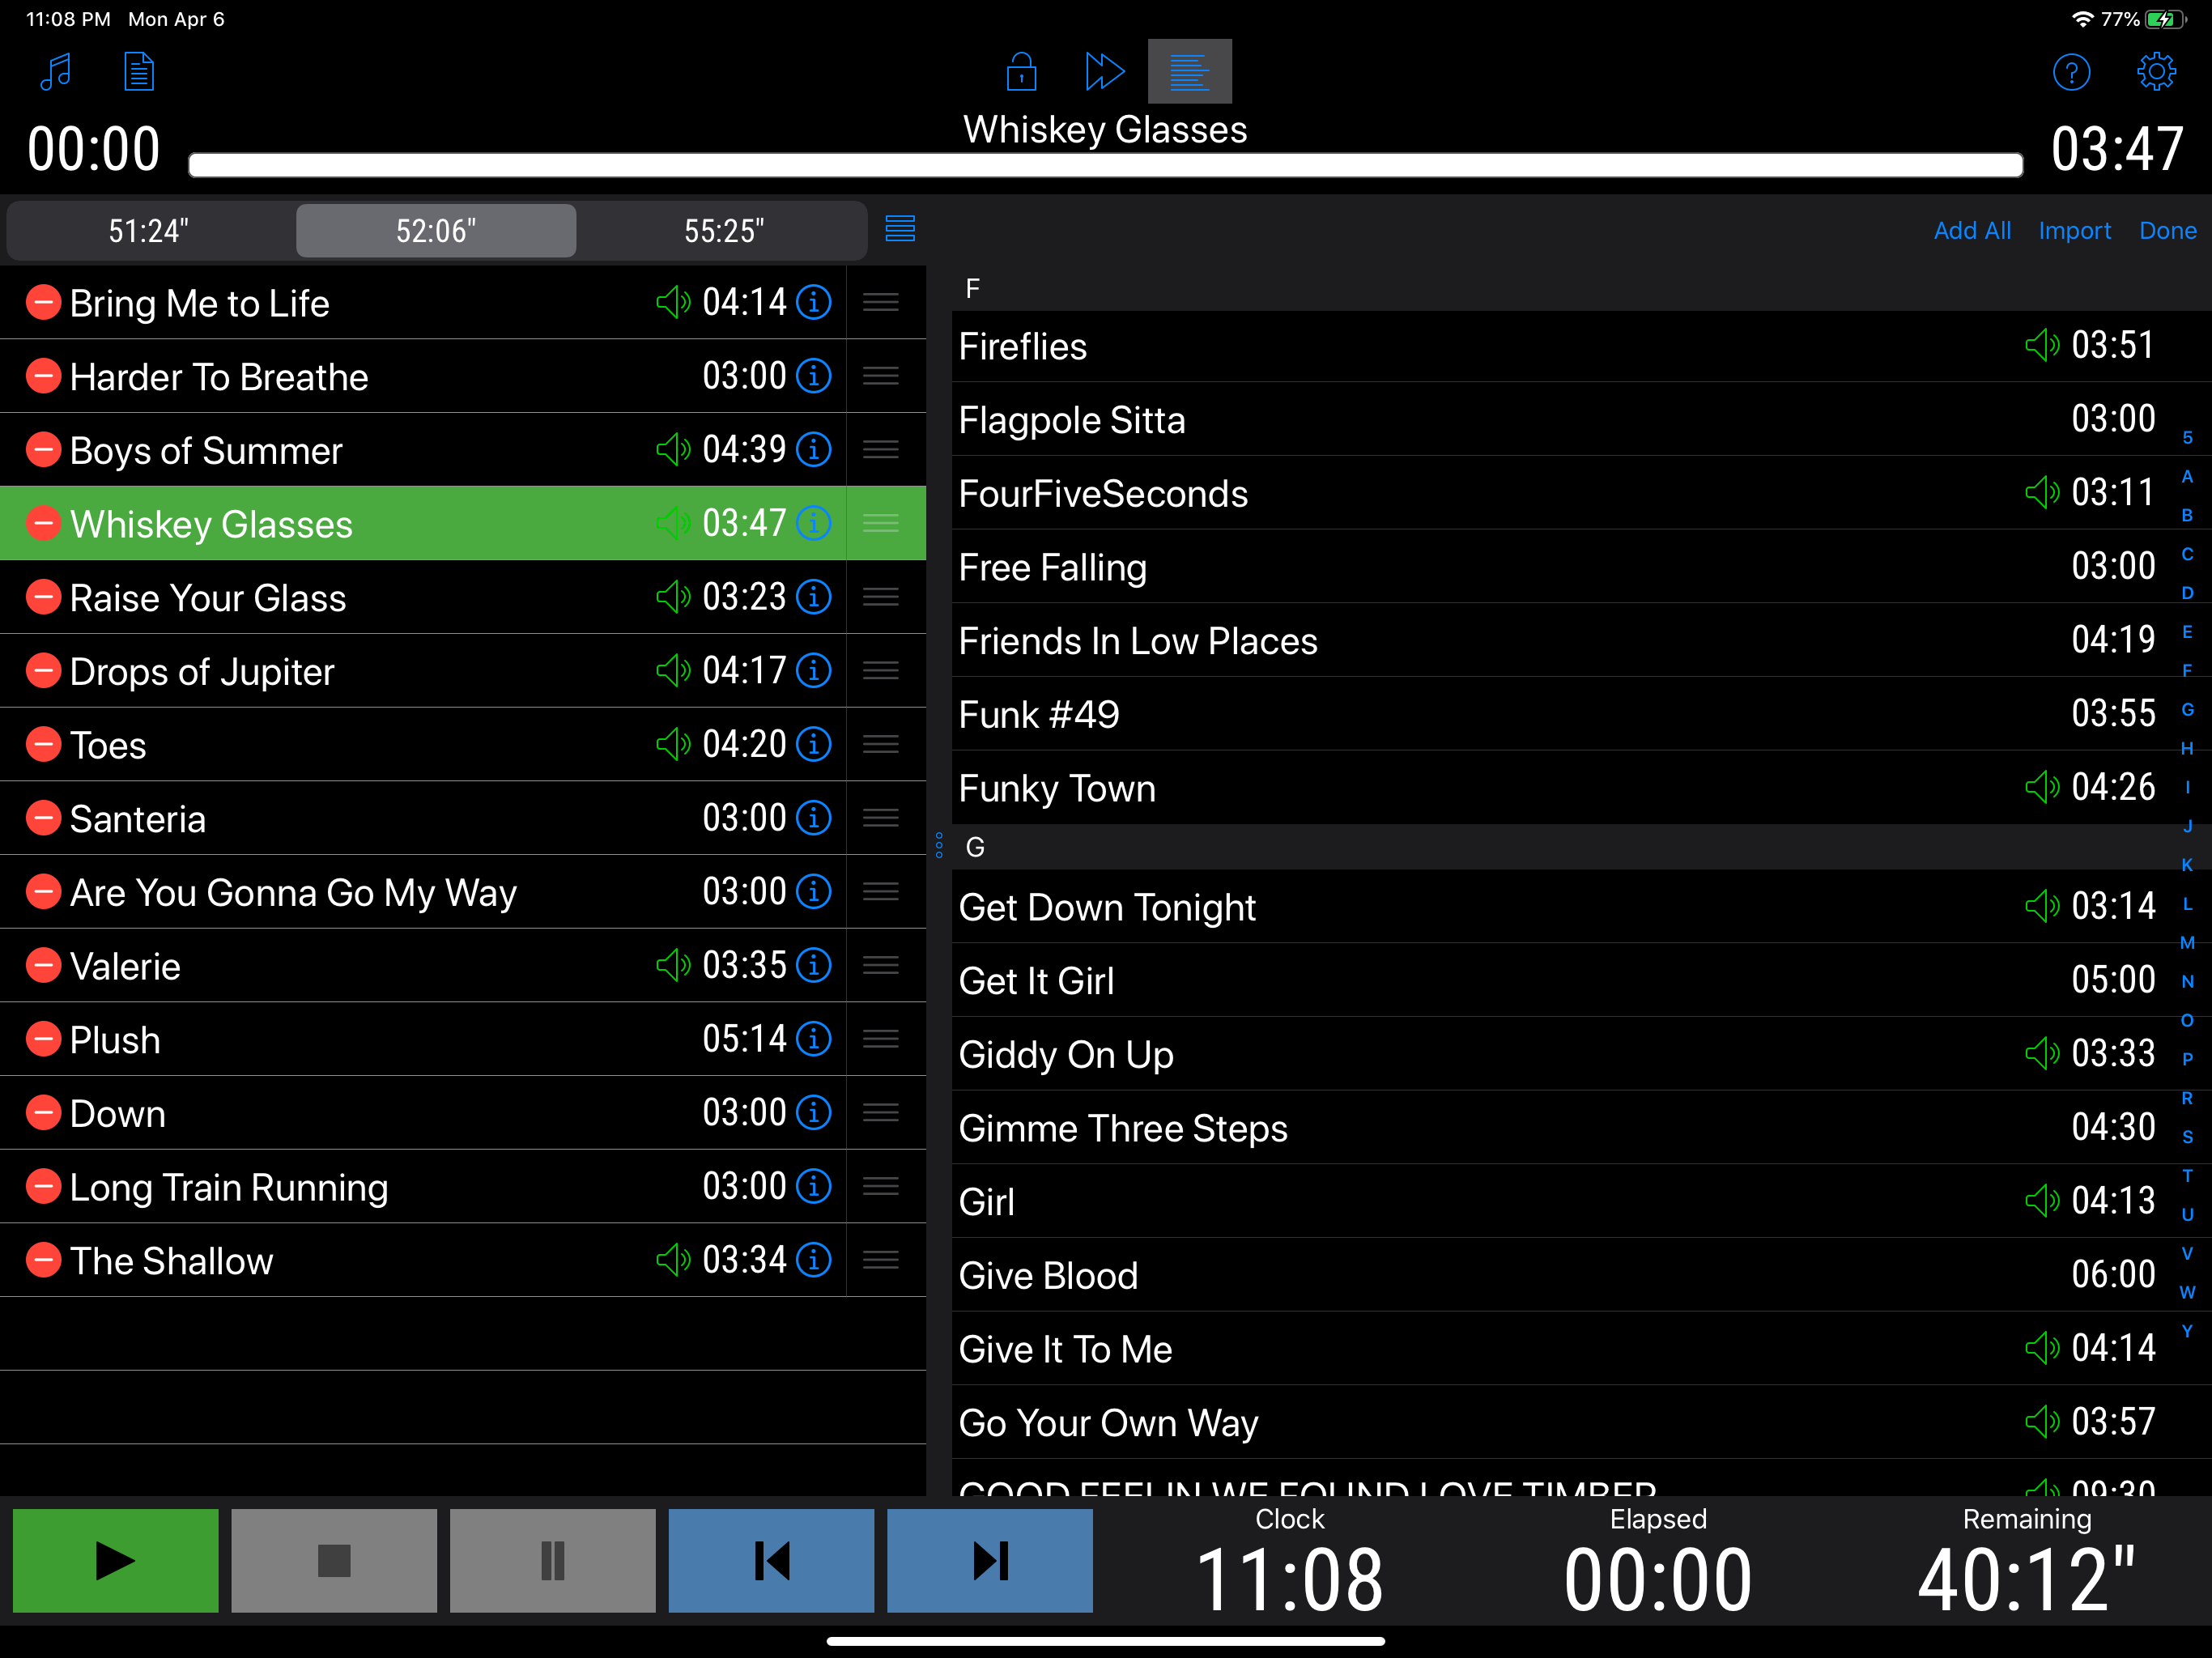Viewport: 2212px width, 1658px height.
Task: Click battery indicator in status bar
Action: point(2166,19)
